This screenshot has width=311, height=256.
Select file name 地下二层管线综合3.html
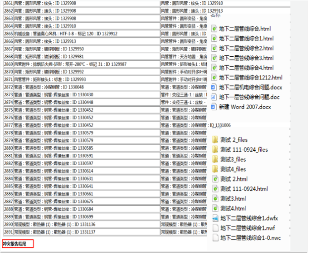246,58
